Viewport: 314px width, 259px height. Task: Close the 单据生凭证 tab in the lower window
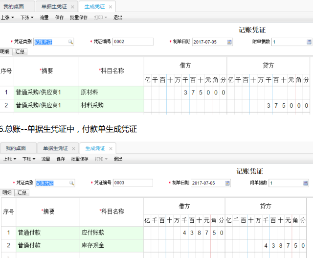tap(73, 148)
